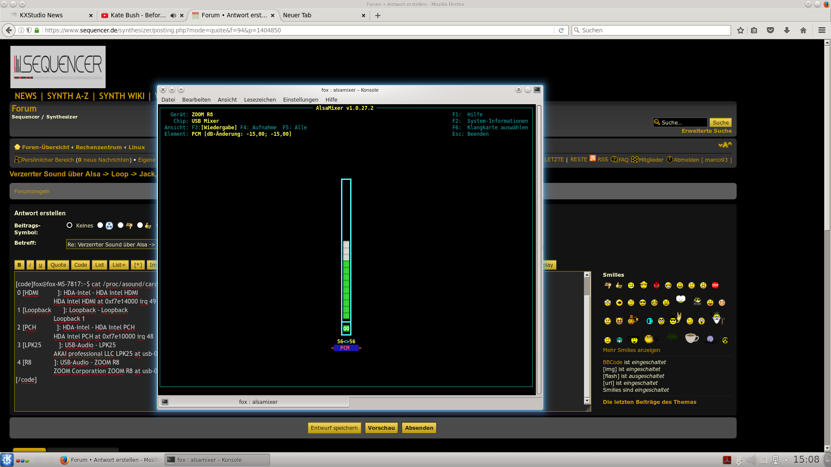The width and height of the screenshot is (831, 467).
Task: Click the font size change icon
Action: [725, 145]
